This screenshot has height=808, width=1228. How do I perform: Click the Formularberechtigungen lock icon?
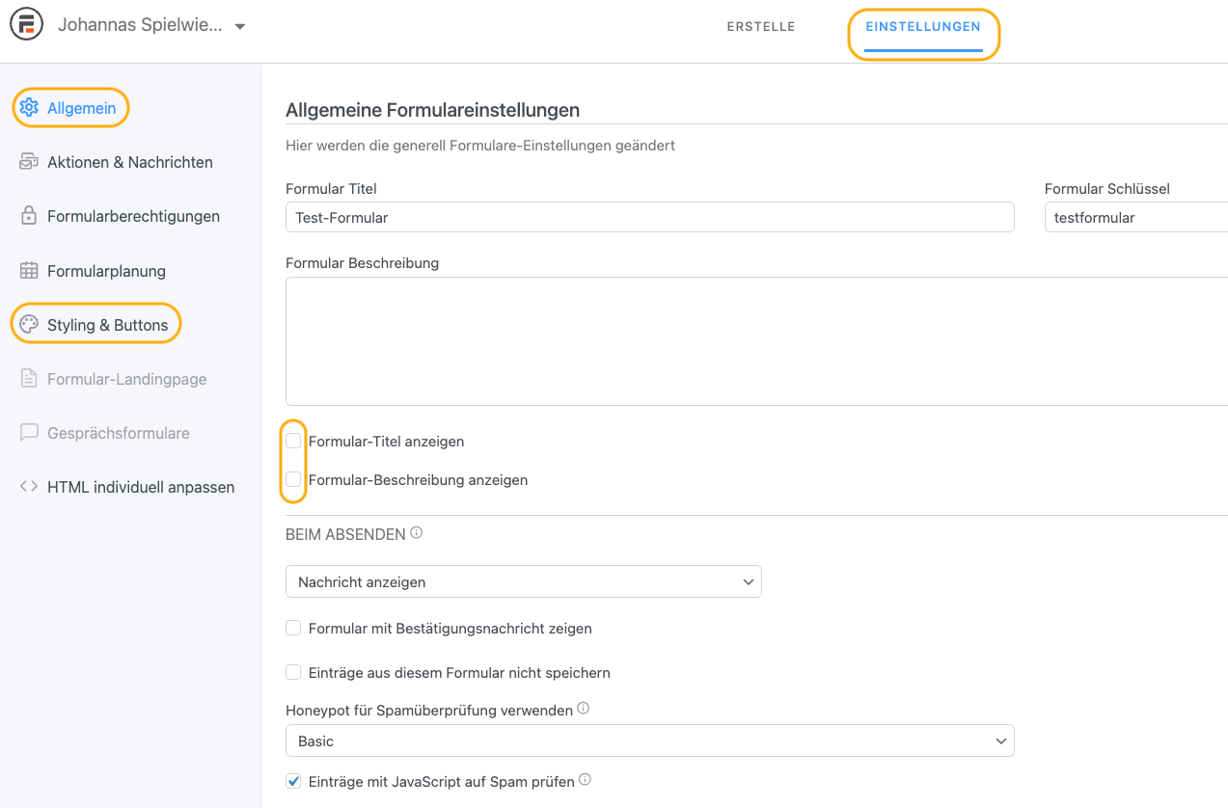tap(29, 216)
